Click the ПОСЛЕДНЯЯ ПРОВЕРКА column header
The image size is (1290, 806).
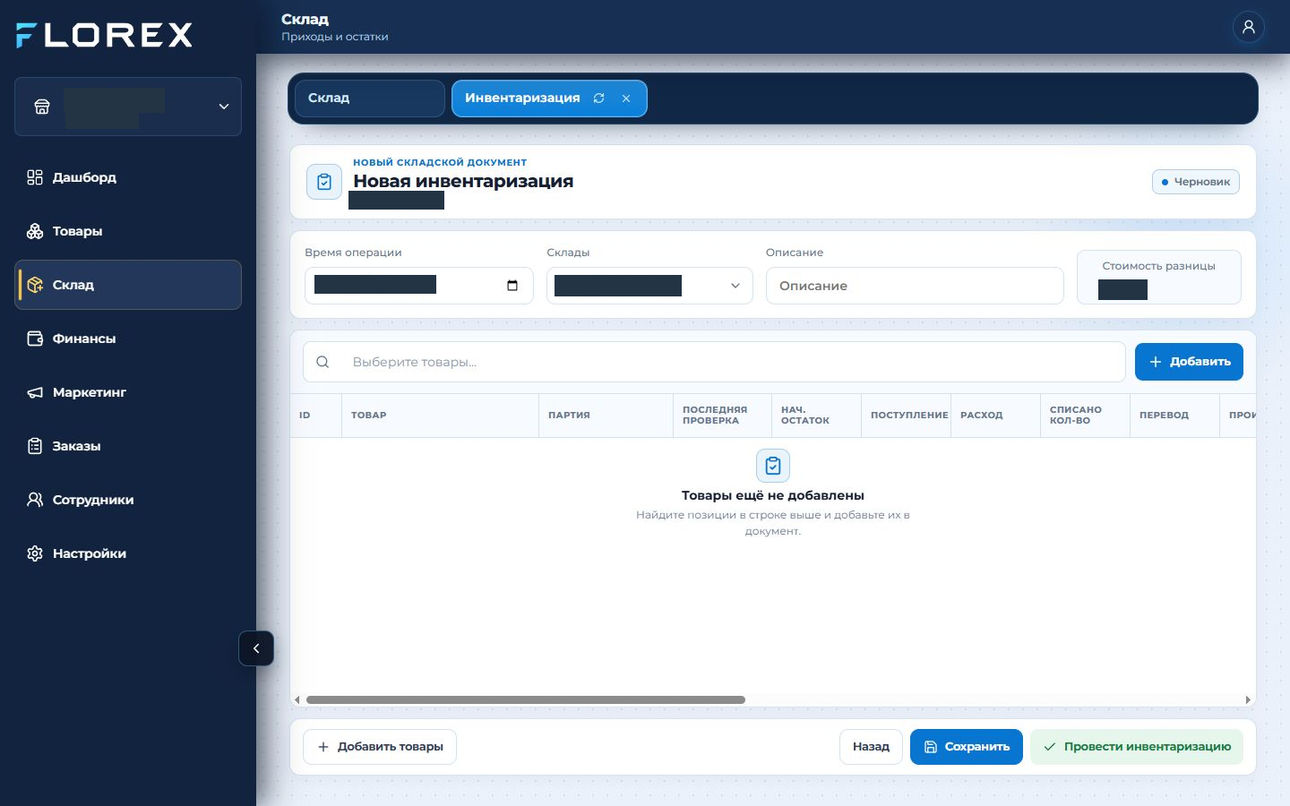pyautogui.click(x=722, y=416)
